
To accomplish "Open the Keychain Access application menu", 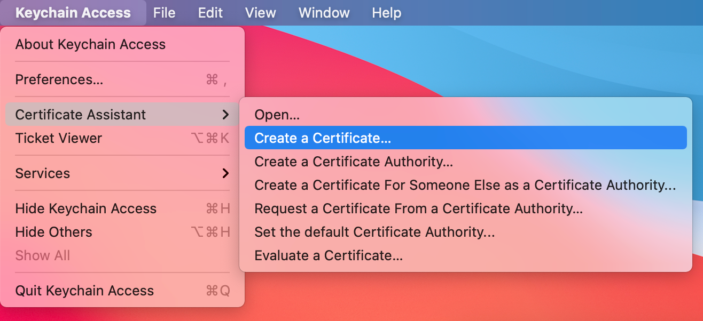I will 73,13.
